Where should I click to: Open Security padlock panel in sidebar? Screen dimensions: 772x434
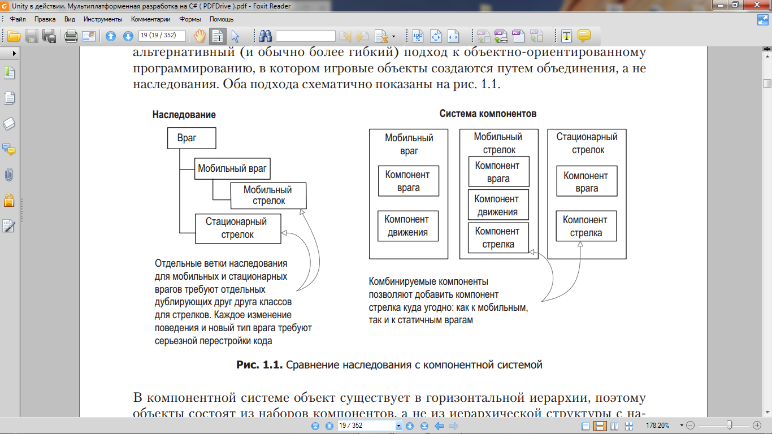coord(9,200)
